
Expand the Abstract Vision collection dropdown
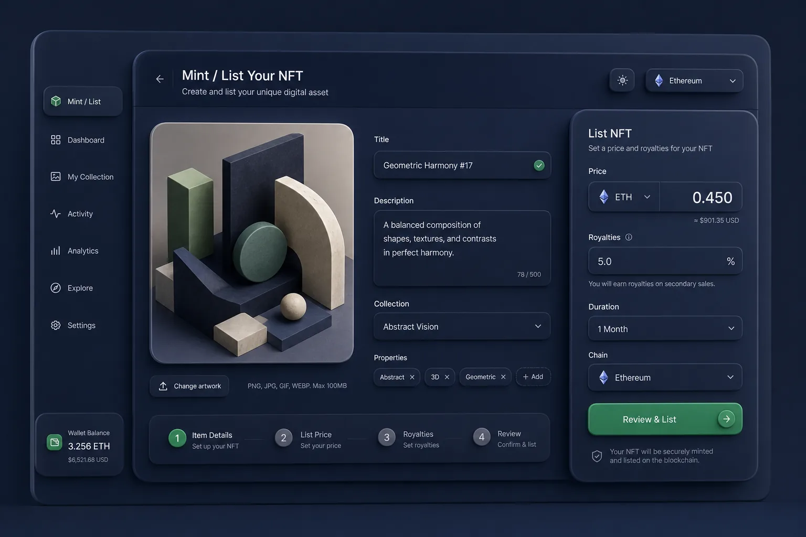tap(462, 326)
